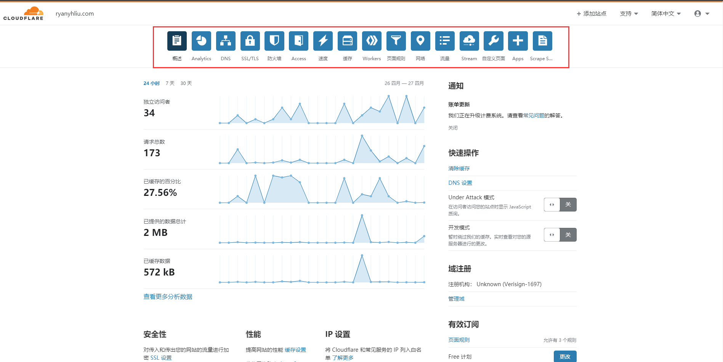The image size is (723, 362).
Task: Expand the 支持 support dropdown
Action: pos(629,14)
